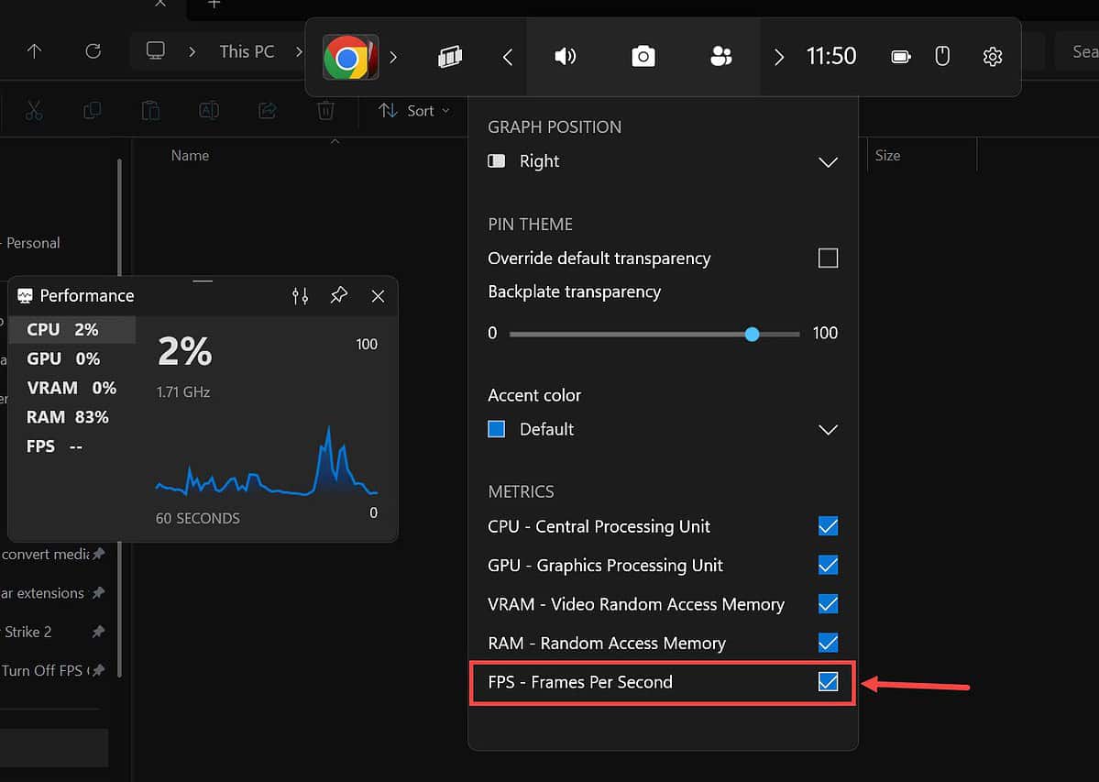Open Performance widget options sliders icon
The height and width of the screenshot is (782, 1099).
300,295
